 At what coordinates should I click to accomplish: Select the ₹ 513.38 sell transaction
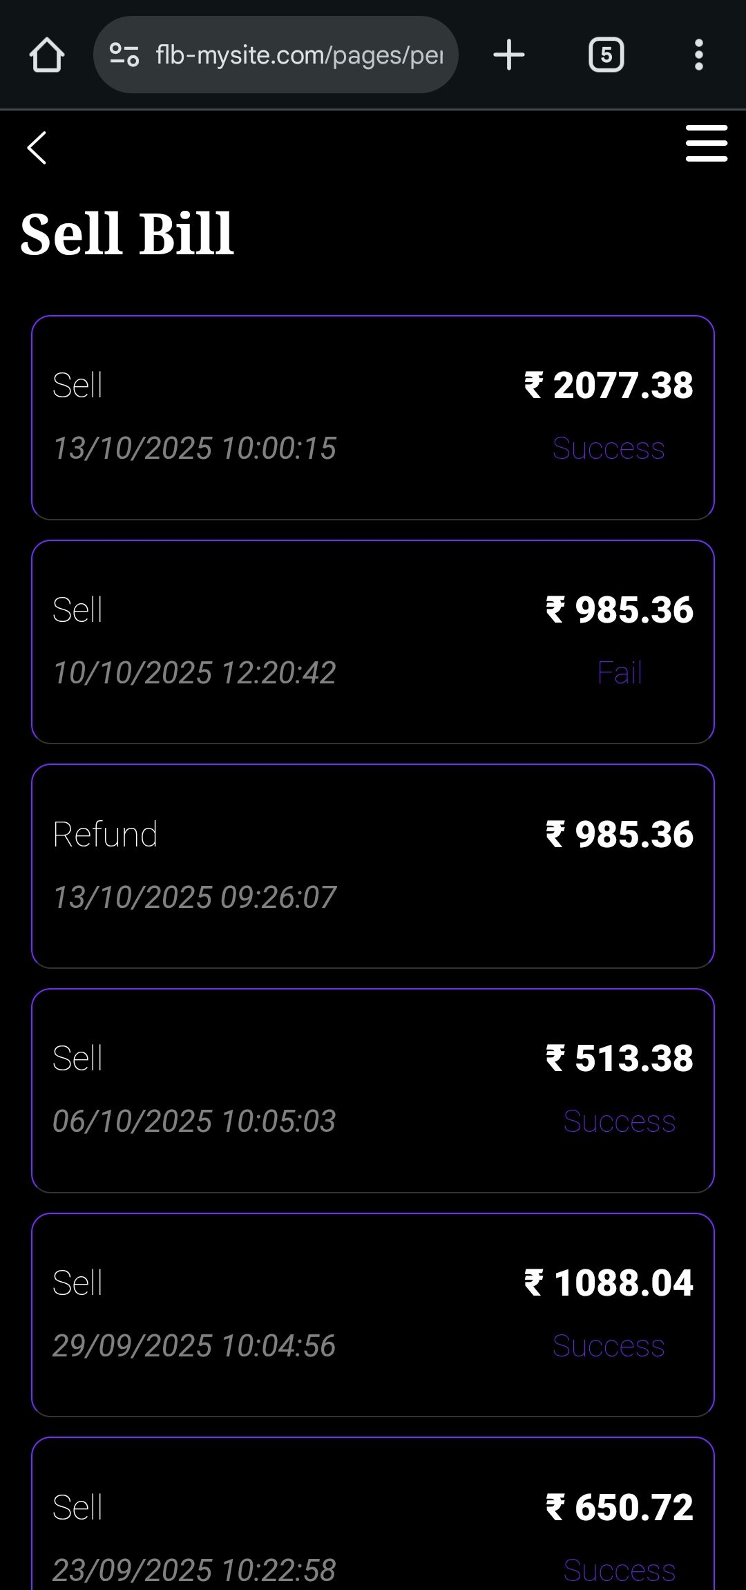[x=373, y=1090]
